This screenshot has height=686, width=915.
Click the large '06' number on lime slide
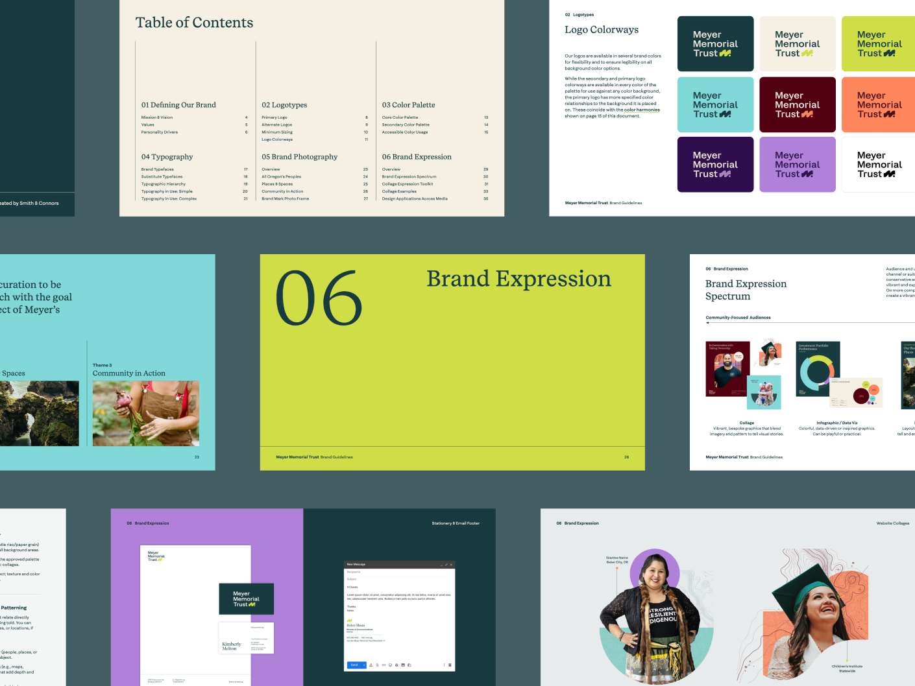(319, 298)
